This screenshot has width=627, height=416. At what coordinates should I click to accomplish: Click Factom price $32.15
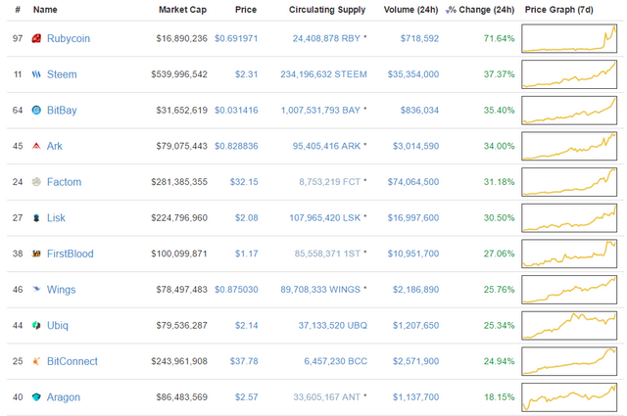click(x=244, y=182)
